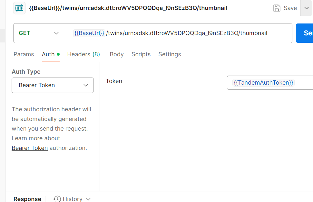Expand the Bearer Token auth type dropdown
The width and height of the screenshot is (313, 202).
coord(53,85)
